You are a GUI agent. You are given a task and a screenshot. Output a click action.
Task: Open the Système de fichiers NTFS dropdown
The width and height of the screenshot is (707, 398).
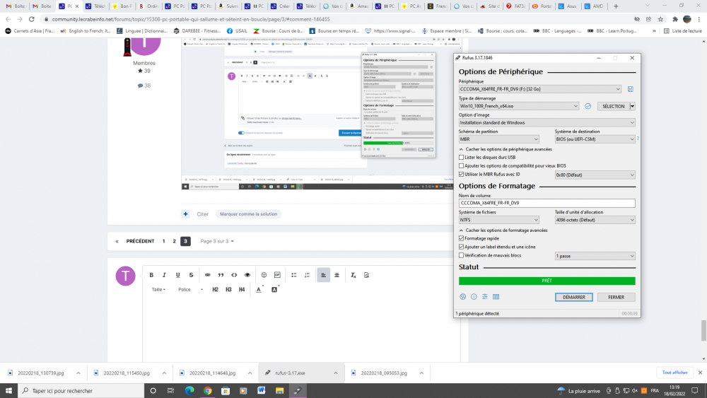[498, 220]
